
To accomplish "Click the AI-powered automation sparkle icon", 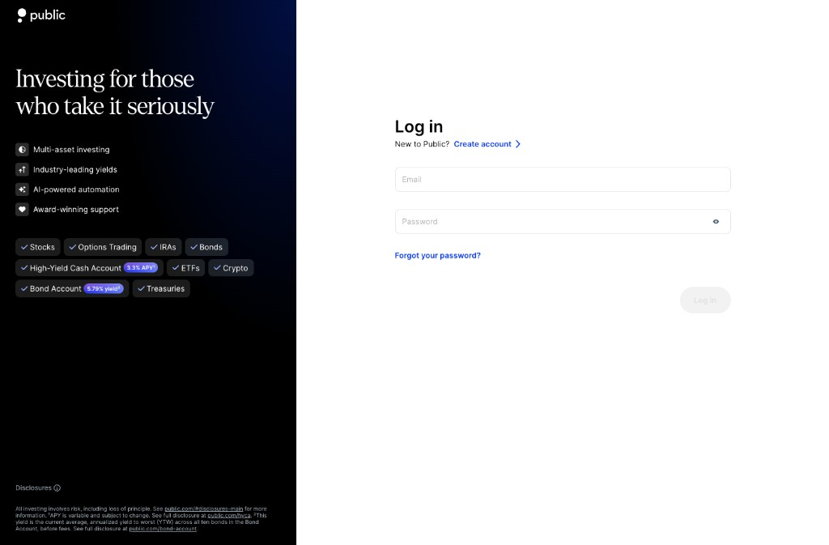I will click(x=22, y=189).
